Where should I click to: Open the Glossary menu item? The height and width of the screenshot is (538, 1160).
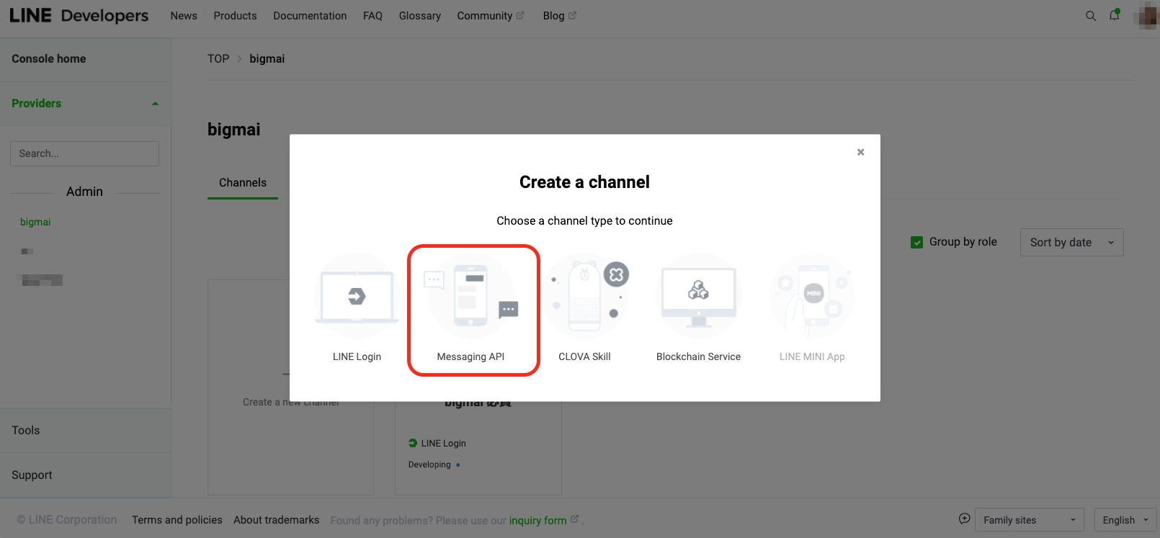pos(420,16)
